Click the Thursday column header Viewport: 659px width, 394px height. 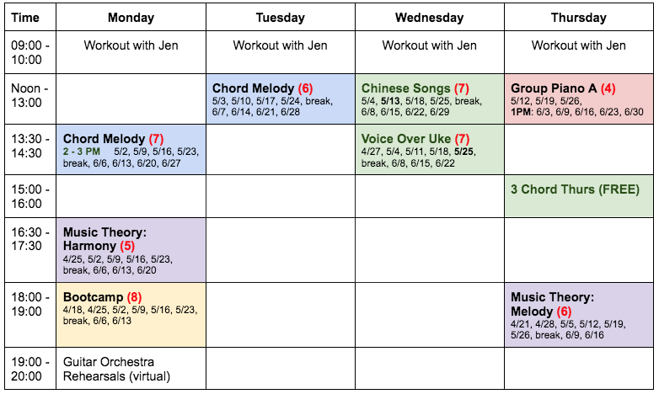pos(579,17)
